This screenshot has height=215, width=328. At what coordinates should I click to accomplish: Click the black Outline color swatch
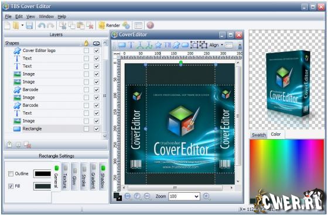tap(42, 174)
